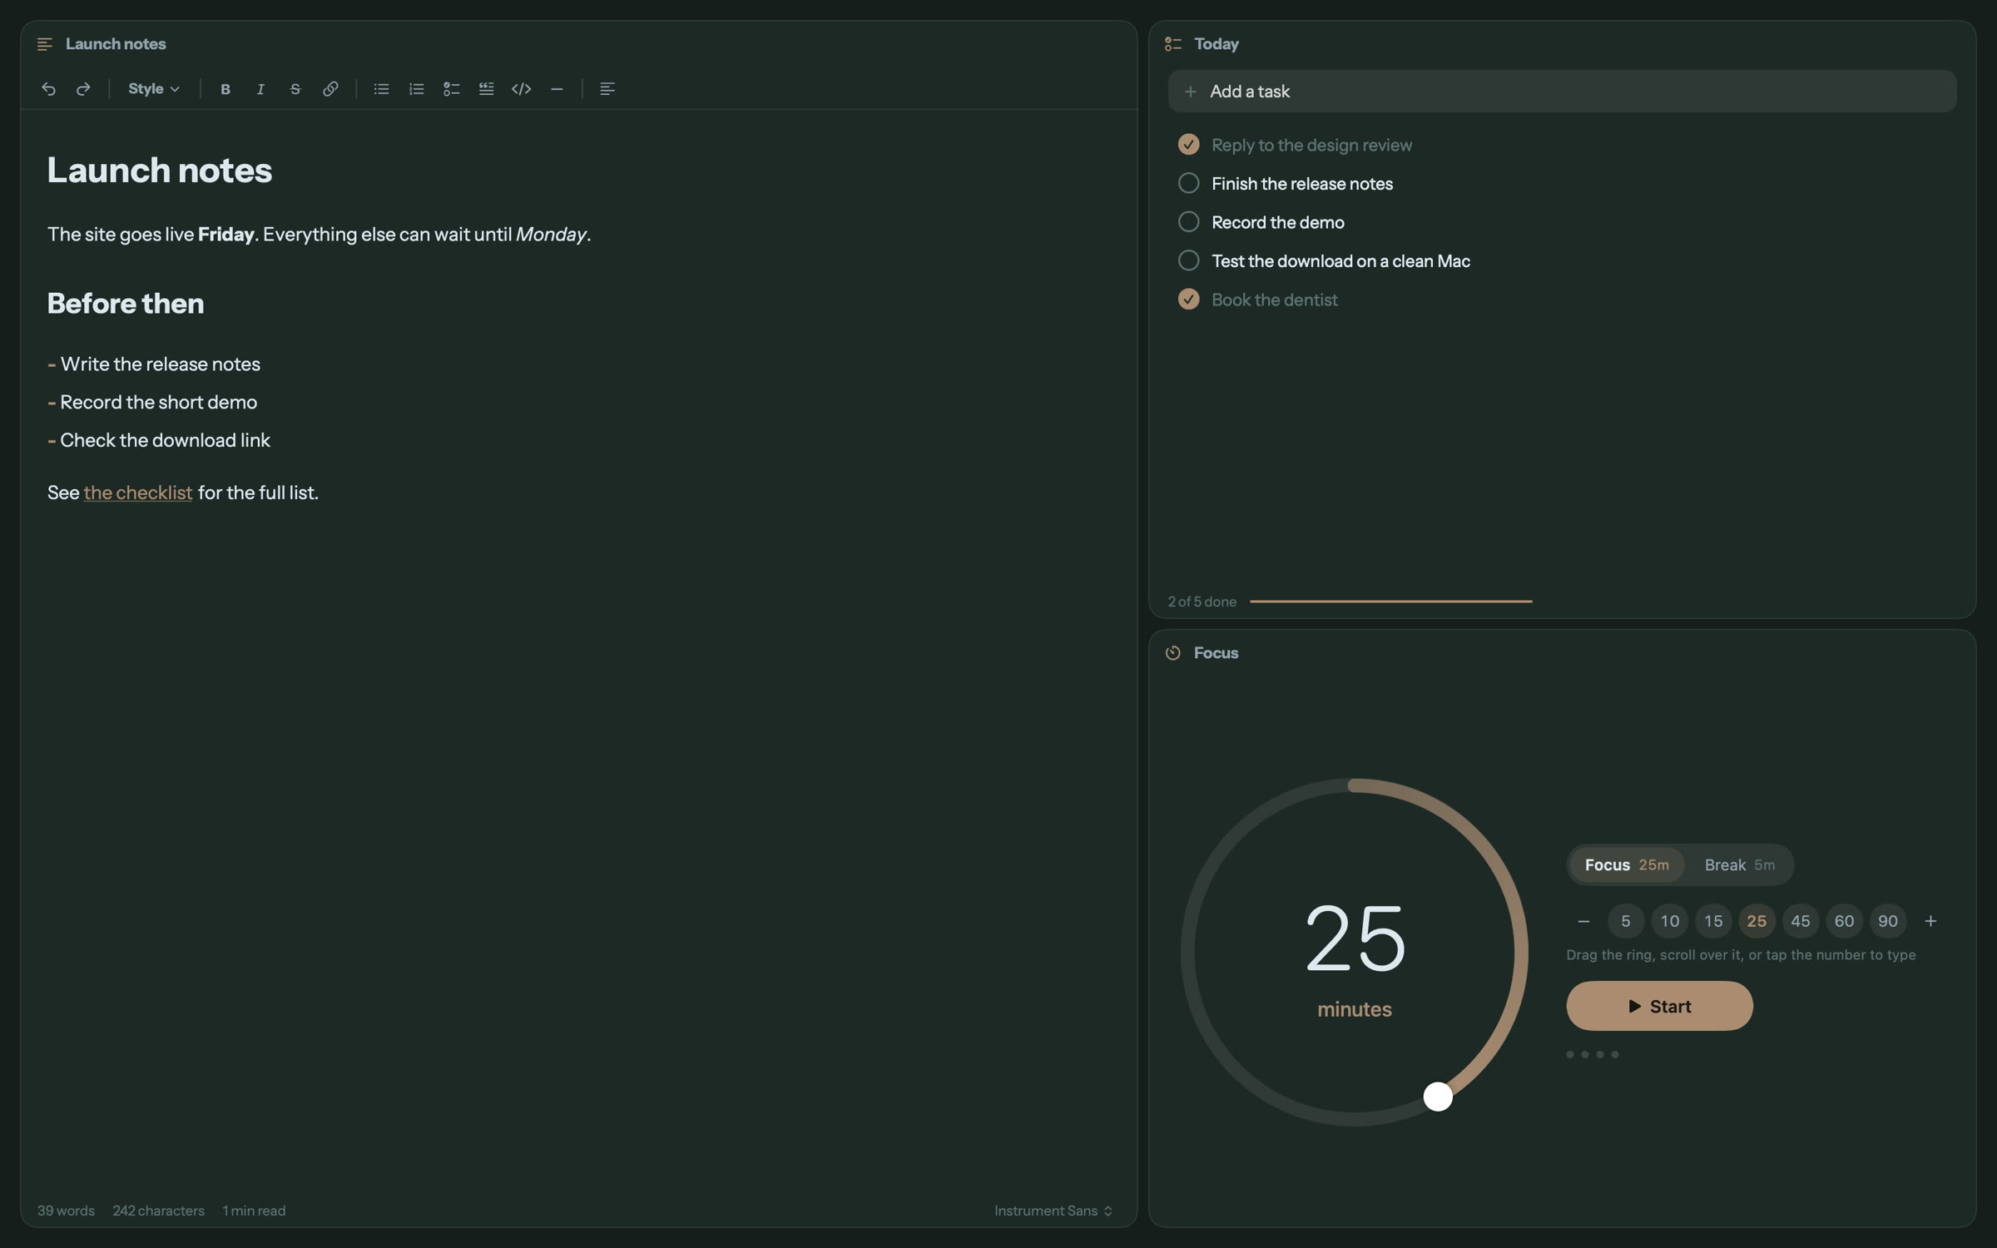Check off Finish the release notes
The width and height of the screenshot is (1997, 1248).
[x=1189, y=183]
